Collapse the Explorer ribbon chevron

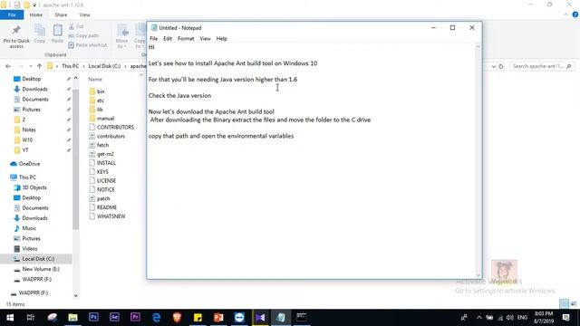pyautogui.click(x=565, y=14)
